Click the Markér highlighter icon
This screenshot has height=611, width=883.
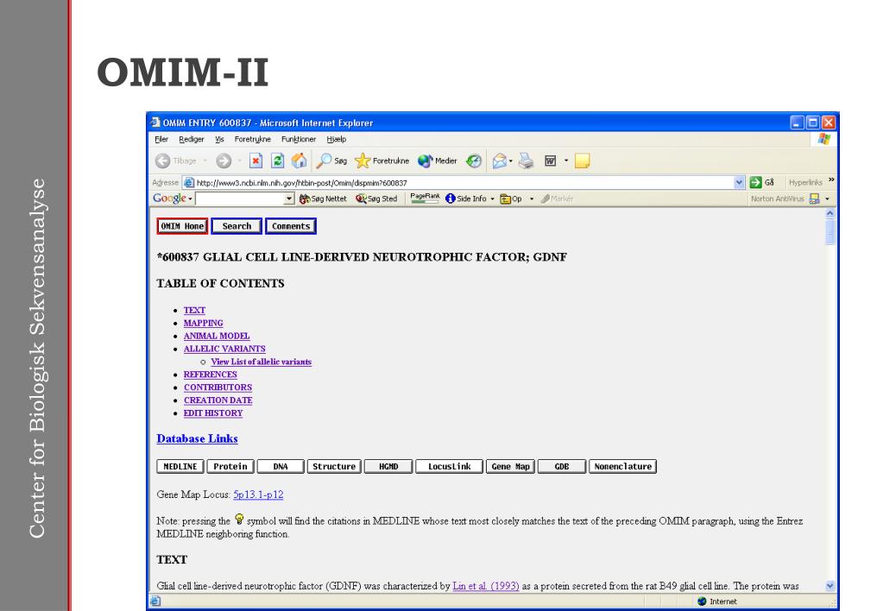coord(545,198)
